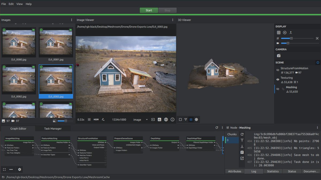The image size is (321, 180).
Task: Select chunk 0 in Chunks list
Action: pyautogui.click(x=232, y=140)
